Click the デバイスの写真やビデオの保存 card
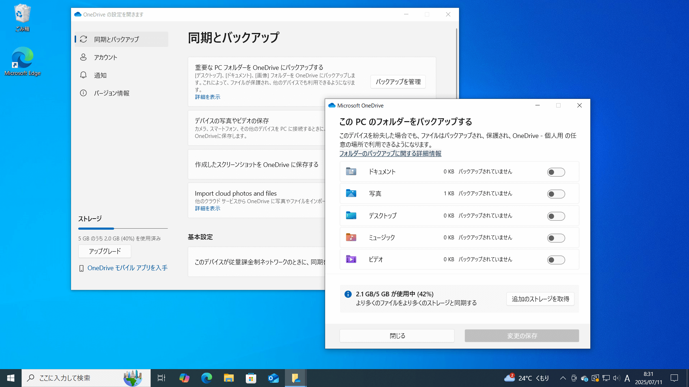 tap(256, 128)
